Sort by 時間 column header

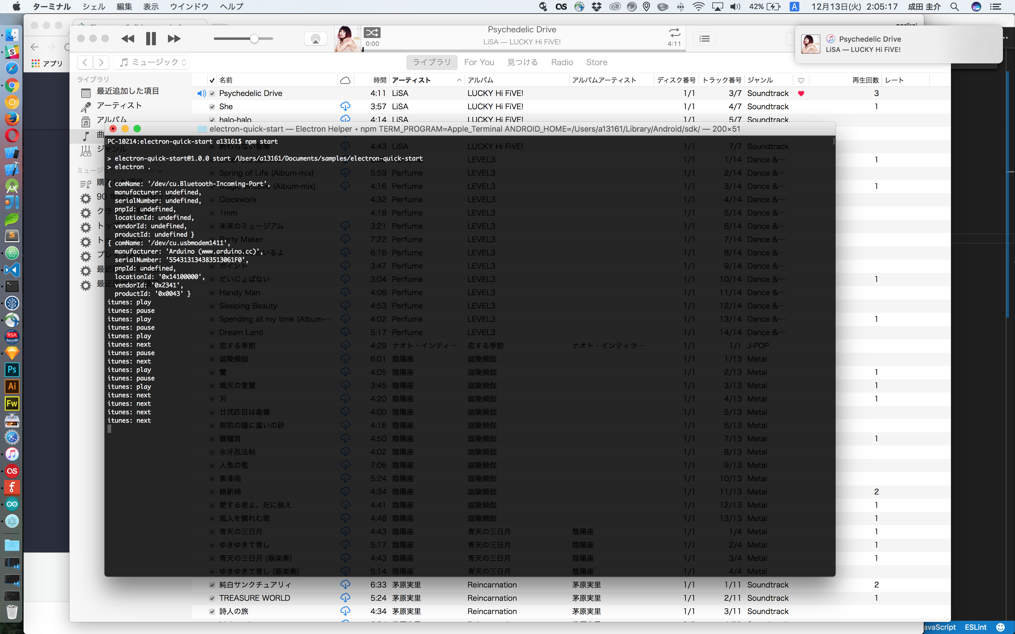[372, 80]
